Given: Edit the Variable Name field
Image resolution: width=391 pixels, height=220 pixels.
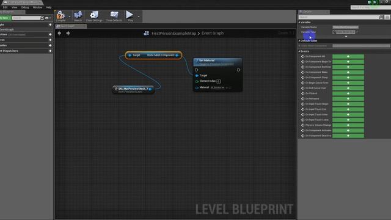Looking at the screenshot, I should pyautogui.click(x=345, y=27).
